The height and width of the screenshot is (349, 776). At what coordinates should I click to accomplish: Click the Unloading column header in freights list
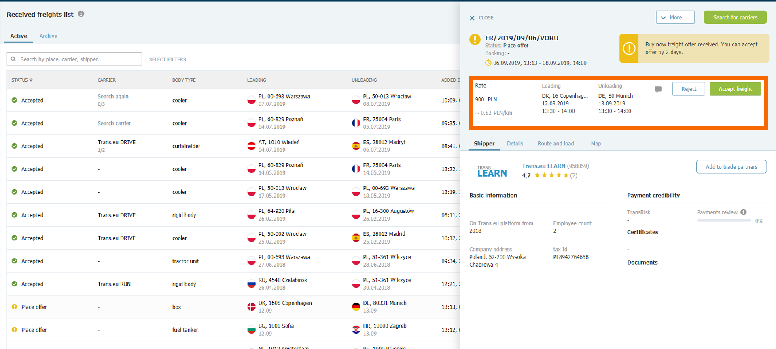click(364, 80)
